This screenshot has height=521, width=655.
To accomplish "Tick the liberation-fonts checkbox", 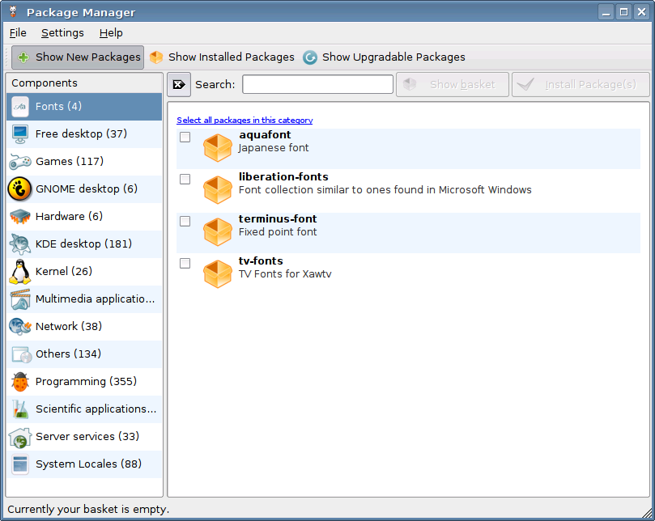I will 185,179.
